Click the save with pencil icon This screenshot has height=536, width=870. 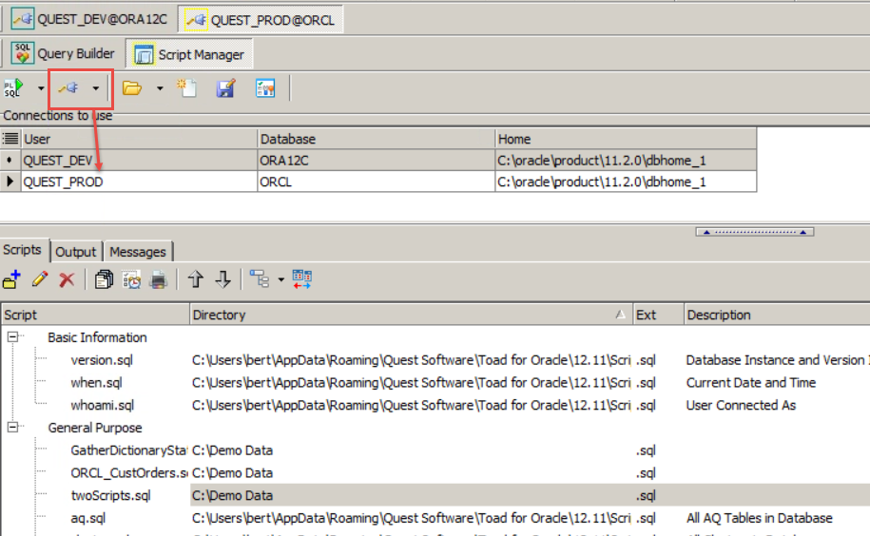click(226, 88)
